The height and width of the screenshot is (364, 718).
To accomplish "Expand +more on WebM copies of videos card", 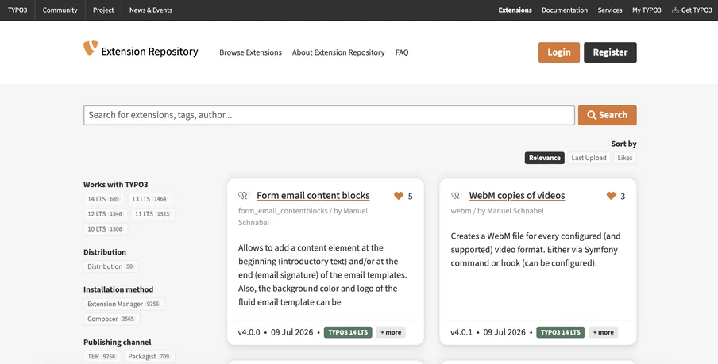I will 603,332.
